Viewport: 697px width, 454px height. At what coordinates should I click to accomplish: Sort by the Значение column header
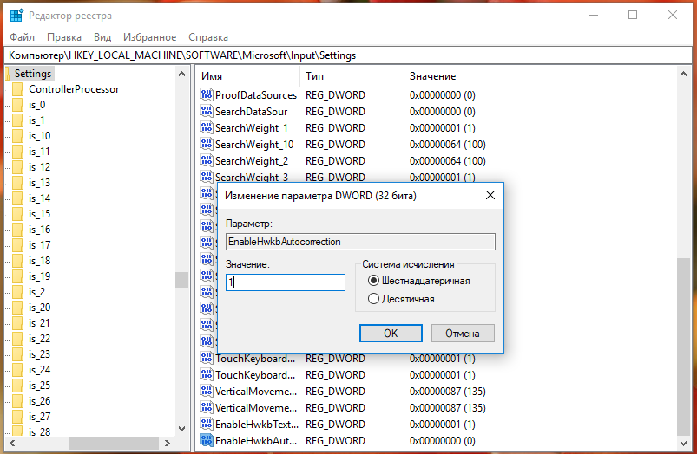529,76
